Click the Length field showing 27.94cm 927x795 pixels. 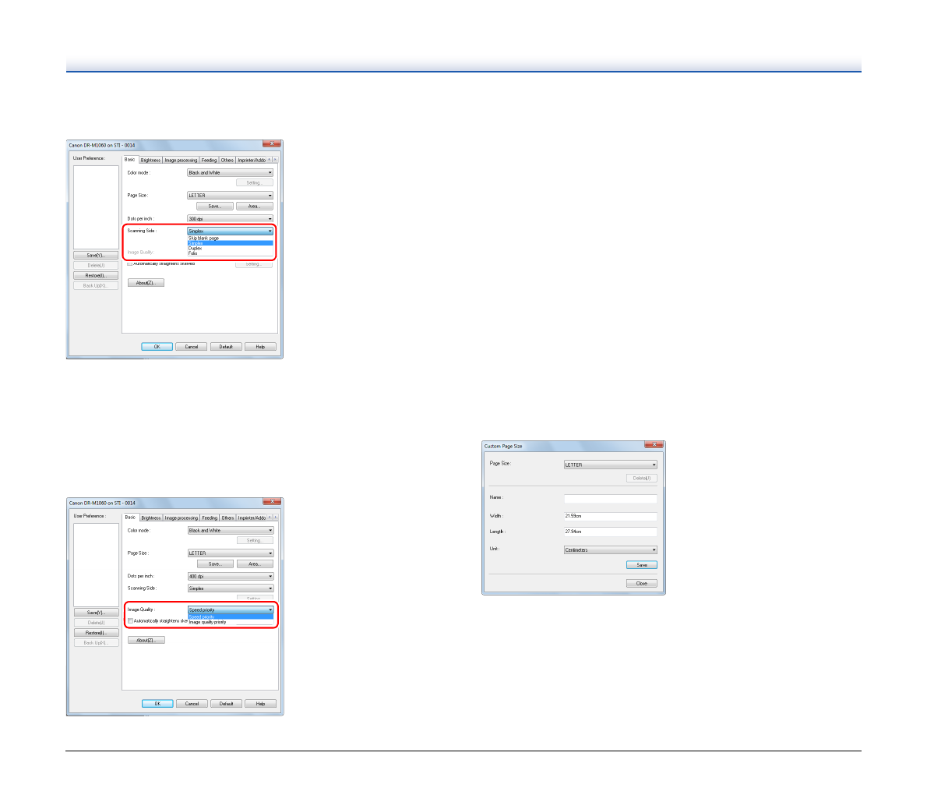point(610,532)
